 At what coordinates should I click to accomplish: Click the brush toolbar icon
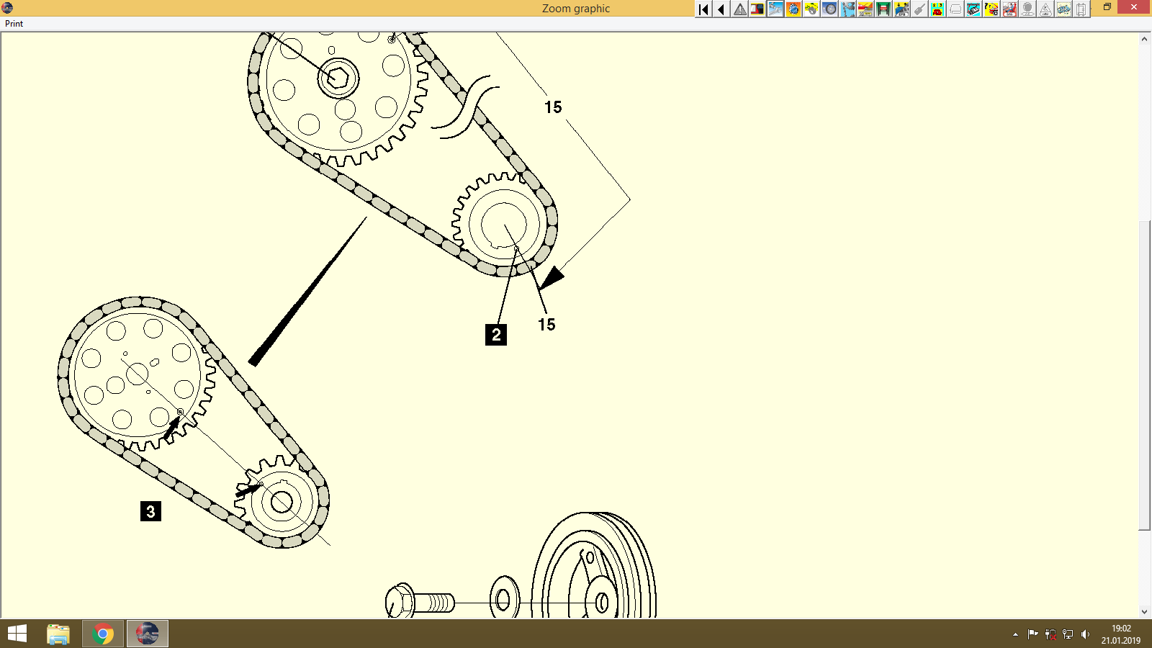point(919,9)
